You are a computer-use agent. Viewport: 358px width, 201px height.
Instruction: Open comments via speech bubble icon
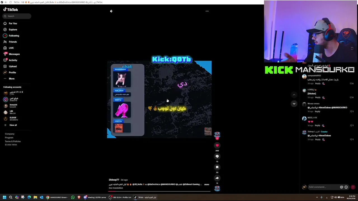[x=217, y=156]
